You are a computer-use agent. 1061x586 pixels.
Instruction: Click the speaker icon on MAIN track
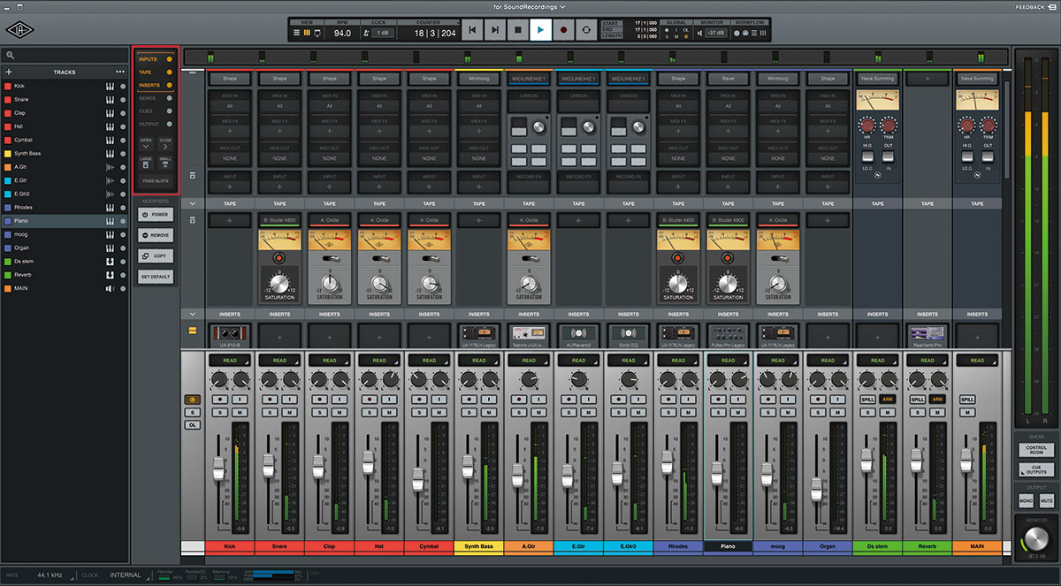pyautogui.click(x=111, y=288)
